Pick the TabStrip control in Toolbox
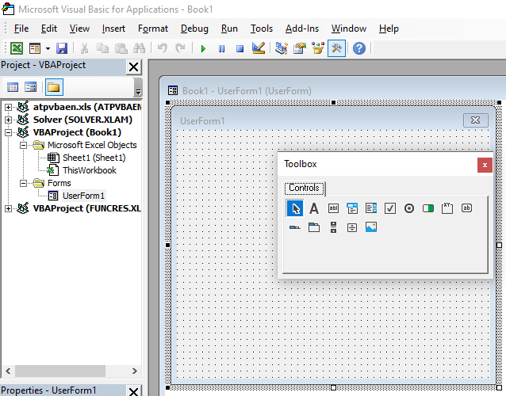The image size is (506, 396). (x=295, y=227)
